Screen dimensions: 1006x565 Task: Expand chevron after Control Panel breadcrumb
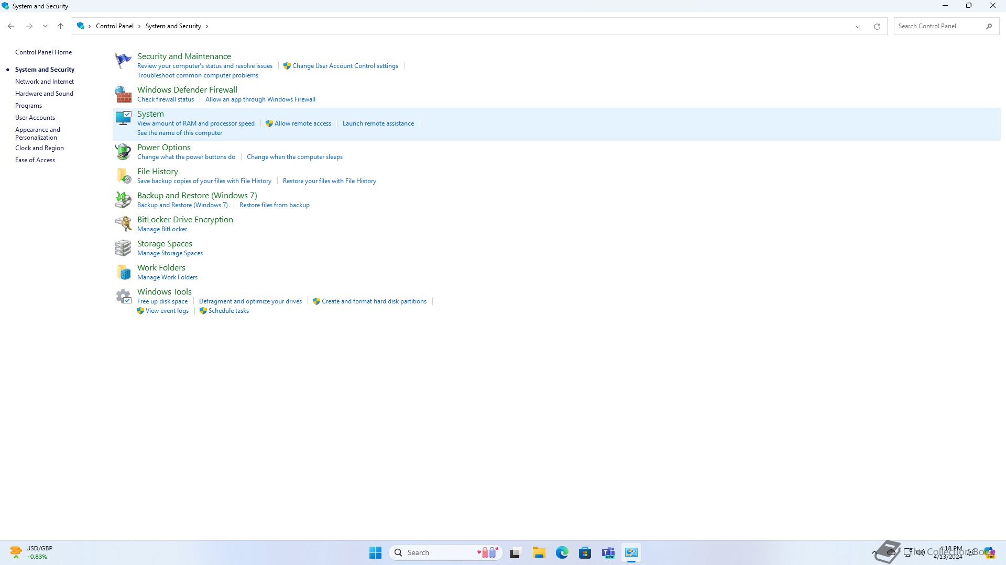click(139, 26)
